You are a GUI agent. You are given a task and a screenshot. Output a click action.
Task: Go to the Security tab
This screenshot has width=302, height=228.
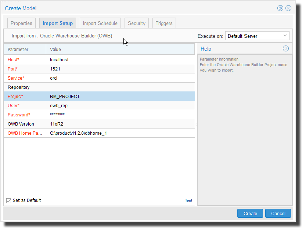tap(137, 23)
